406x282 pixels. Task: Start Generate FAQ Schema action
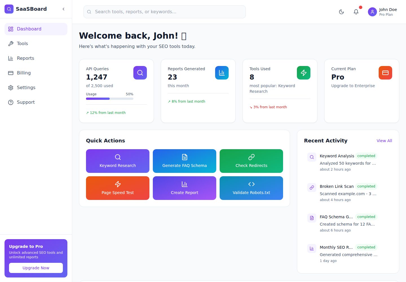[184, 161]
